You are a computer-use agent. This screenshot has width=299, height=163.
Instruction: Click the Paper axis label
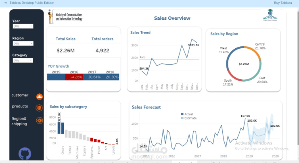tap(99, 150)
